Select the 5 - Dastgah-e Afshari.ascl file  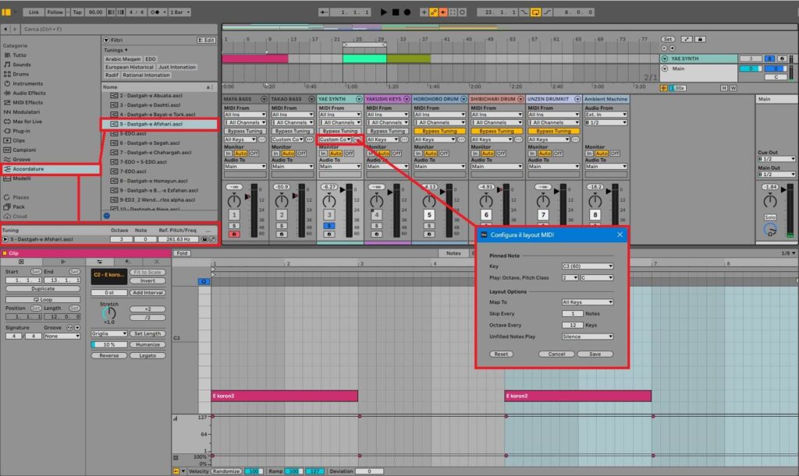click(x=152, y=123)
